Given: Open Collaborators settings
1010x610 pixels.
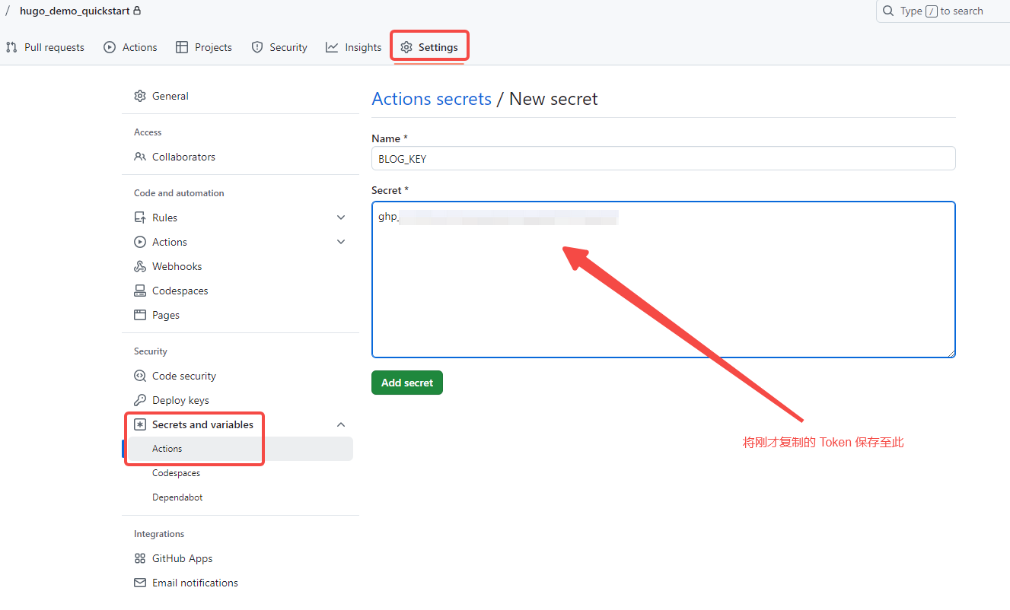Looking at the screenshot, I should coord(241,157).
